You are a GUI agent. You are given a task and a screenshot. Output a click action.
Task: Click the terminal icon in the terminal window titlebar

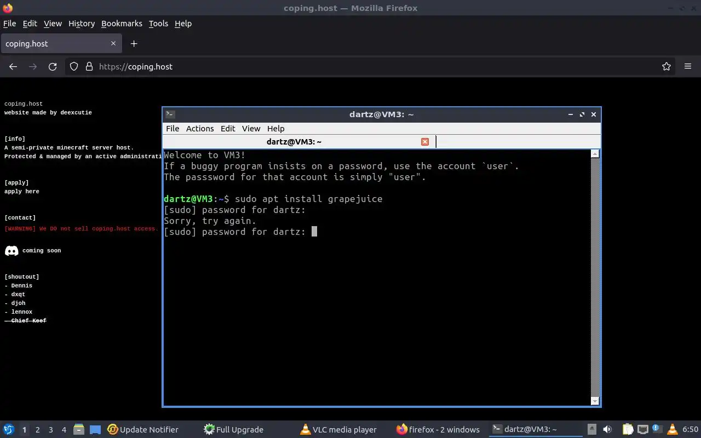[x=170, y=114]
